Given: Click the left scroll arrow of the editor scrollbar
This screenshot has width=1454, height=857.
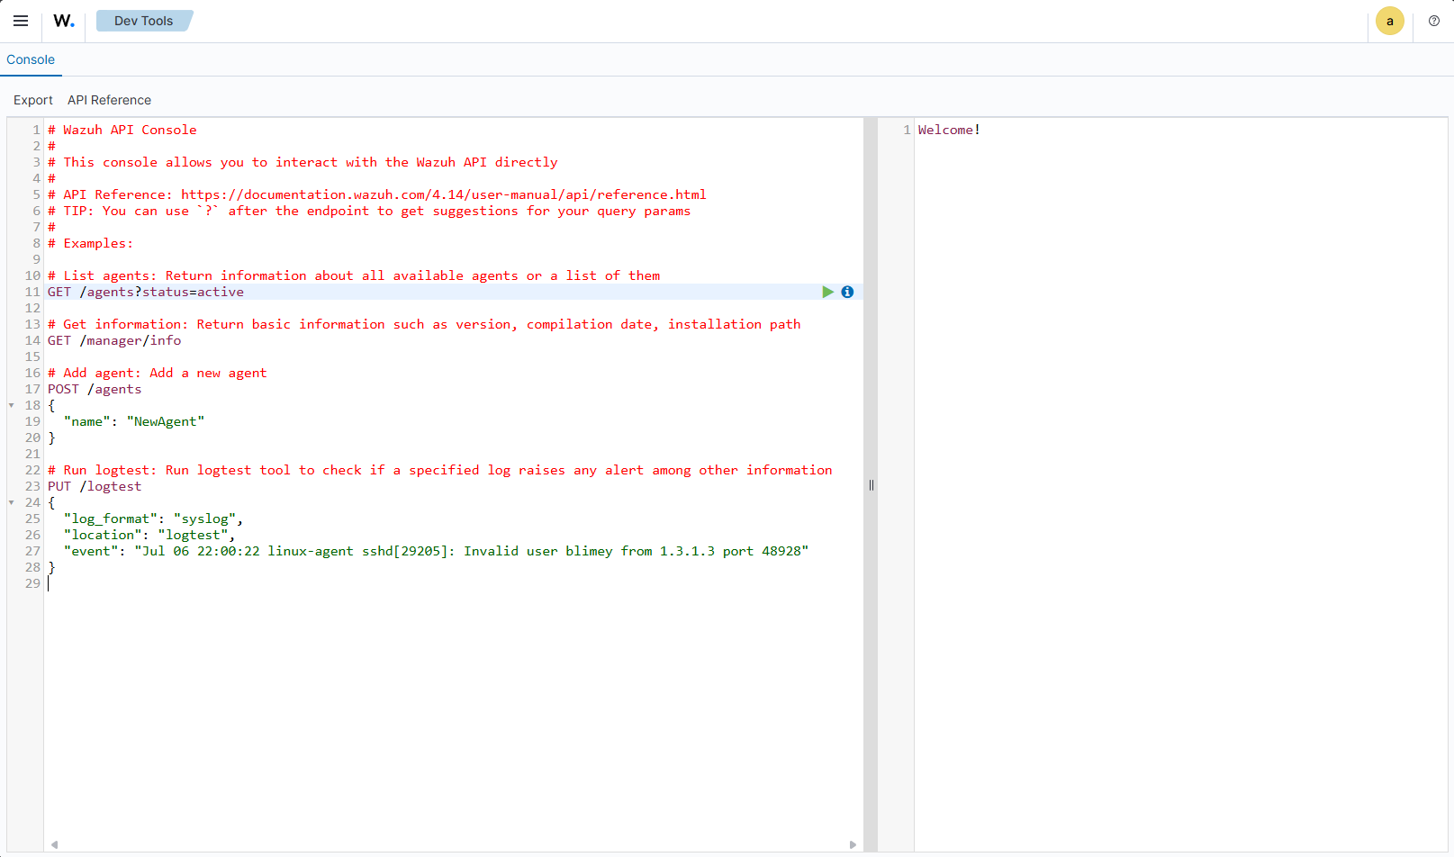Looking at the screenshot, I should click(55, 844).
